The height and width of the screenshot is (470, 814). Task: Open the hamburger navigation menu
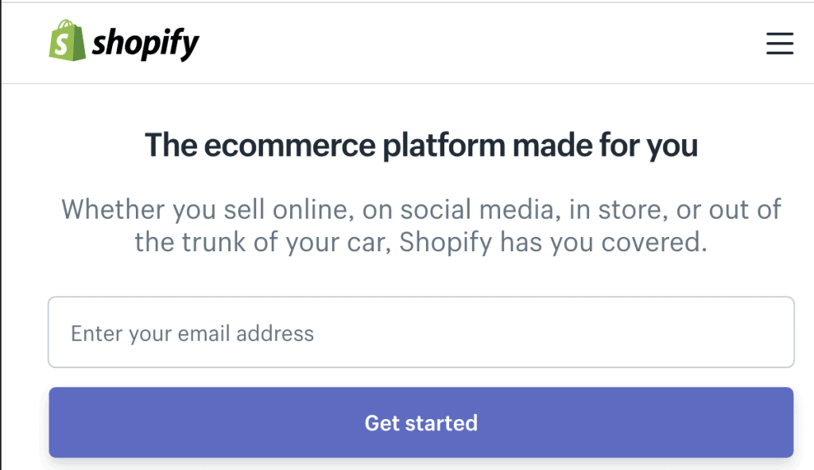point(779,43)
